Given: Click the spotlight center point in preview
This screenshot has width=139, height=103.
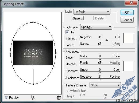Looking at the screenshot, I should tap(33, 53).
